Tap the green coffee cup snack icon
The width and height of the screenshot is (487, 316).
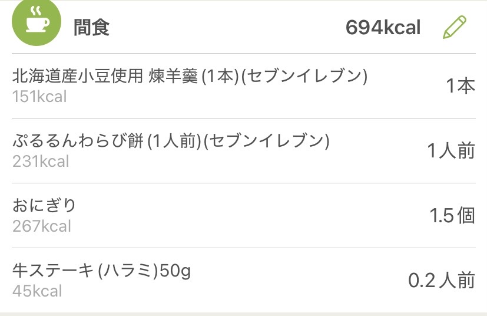point(36,22)
